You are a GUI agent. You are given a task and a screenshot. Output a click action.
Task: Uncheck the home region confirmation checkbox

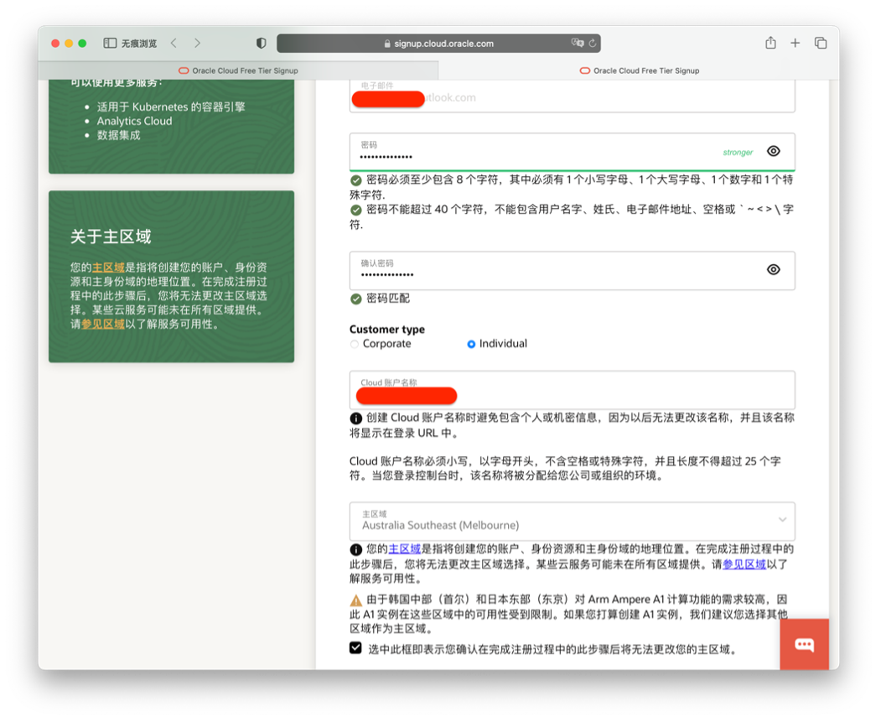355,648
